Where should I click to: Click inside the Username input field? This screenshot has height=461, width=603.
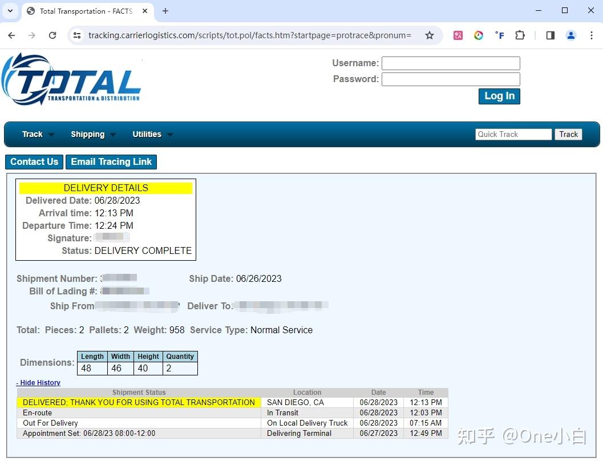pos(450,63)
